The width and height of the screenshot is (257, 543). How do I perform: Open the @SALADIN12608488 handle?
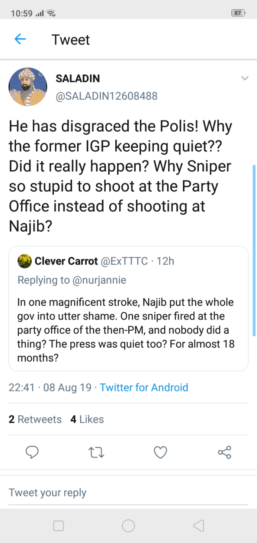(106, 96)
